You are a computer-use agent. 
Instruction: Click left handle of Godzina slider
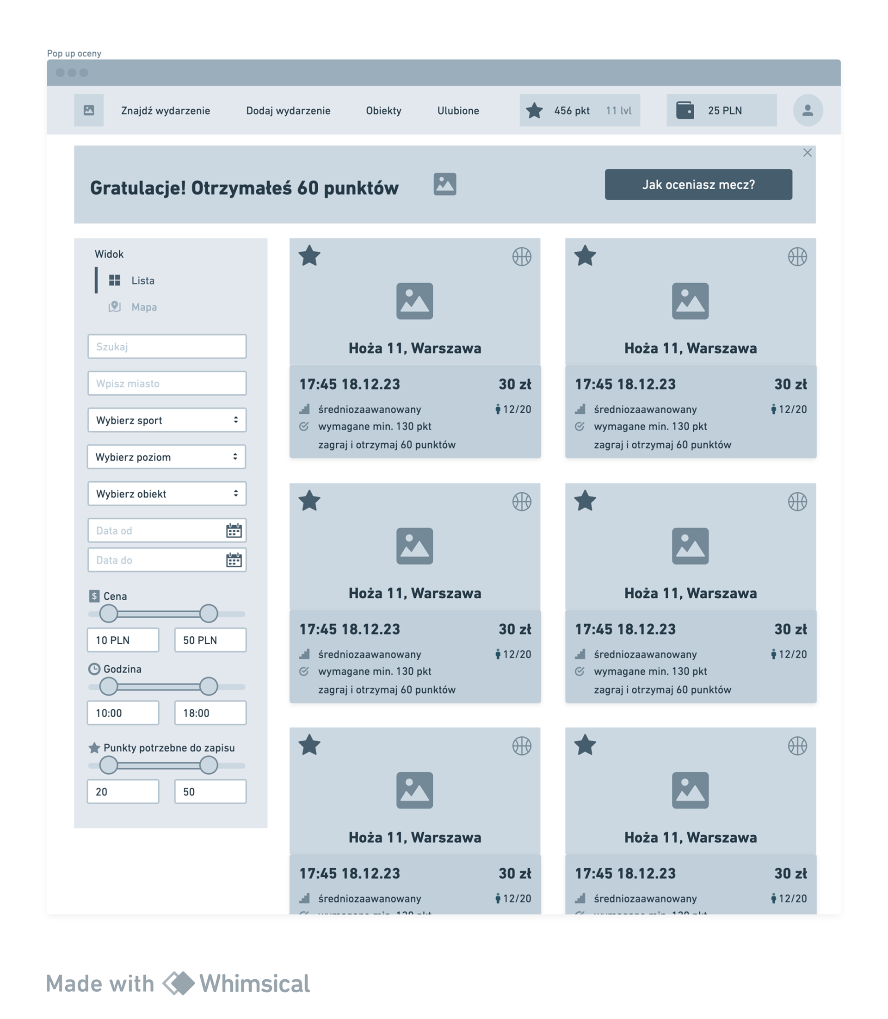(109, 686)
